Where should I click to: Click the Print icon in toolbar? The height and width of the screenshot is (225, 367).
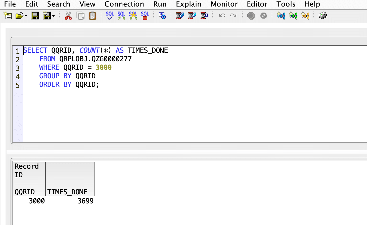(323, 16)
